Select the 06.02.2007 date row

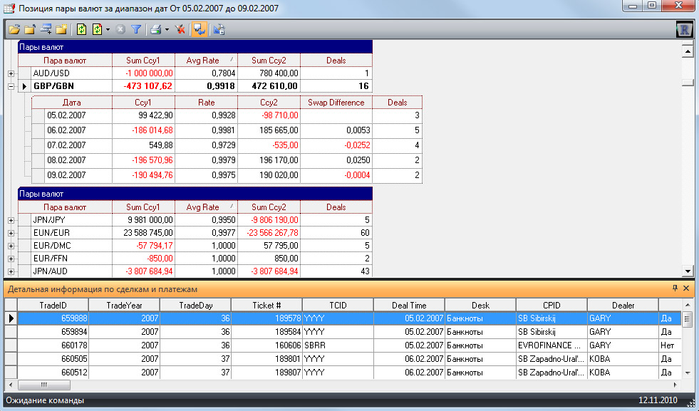coord(227,130)
